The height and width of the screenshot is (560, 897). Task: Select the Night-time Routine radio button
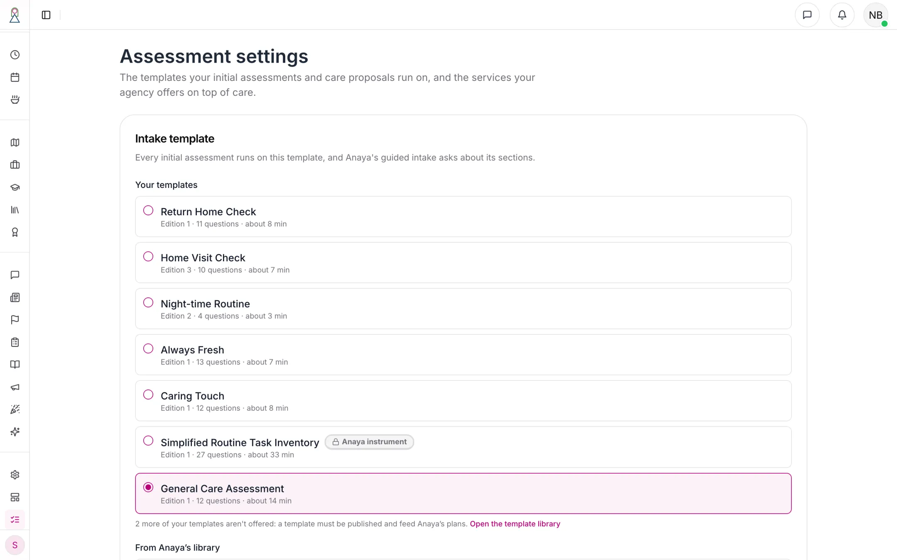pyautogui.click(x=148, y=302)
